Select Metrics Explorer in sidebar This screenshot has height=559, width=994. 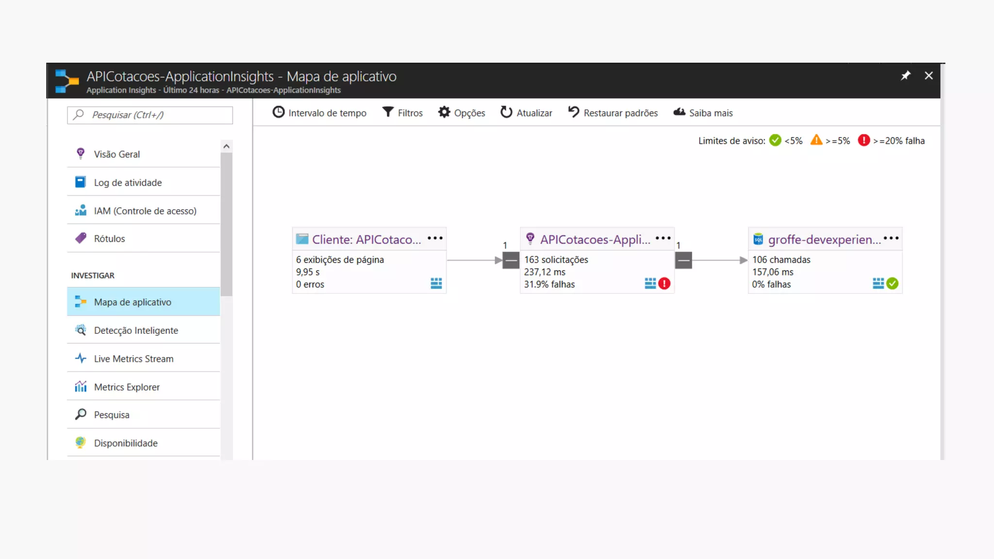point(127,387)
